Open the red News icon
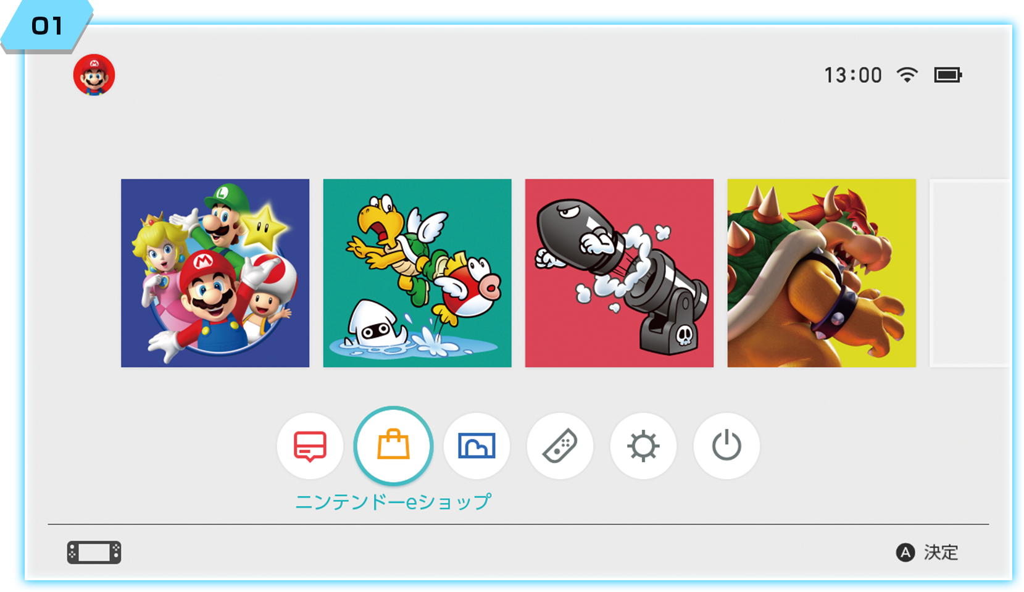The height and width of the screenshot is (592, 1024). pyautogui.click(x=310, y=446)
